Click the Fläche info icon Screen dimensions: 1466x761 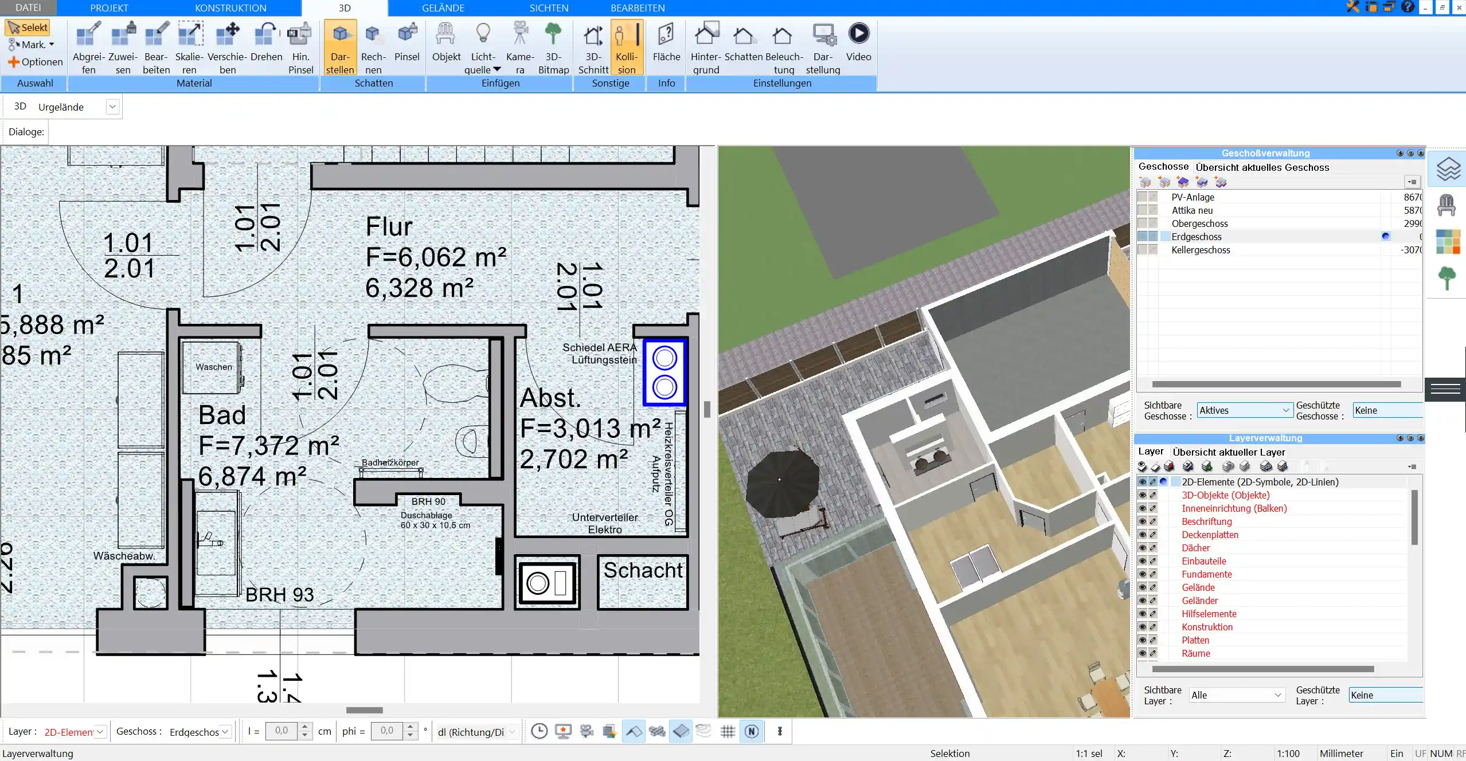click(666, 34)
